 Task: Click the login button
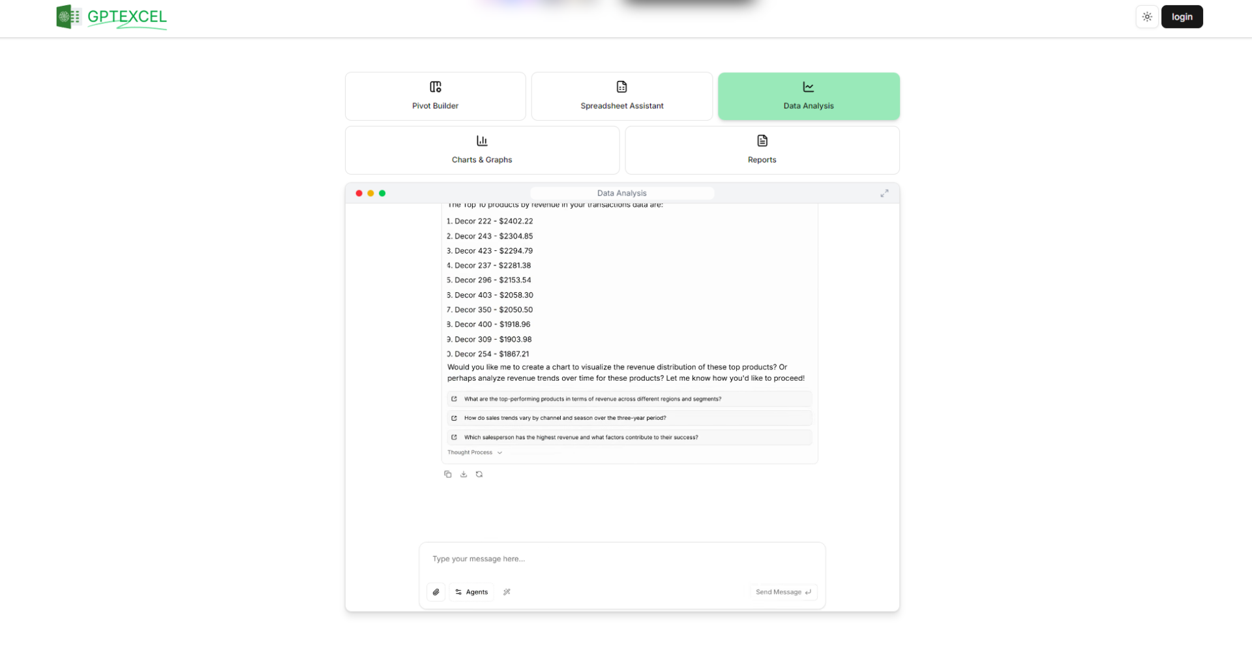click(x=1182, y=16)
